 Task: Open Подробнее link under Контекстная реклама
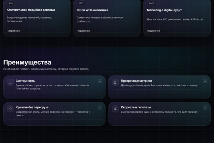[x=15, y=31]
